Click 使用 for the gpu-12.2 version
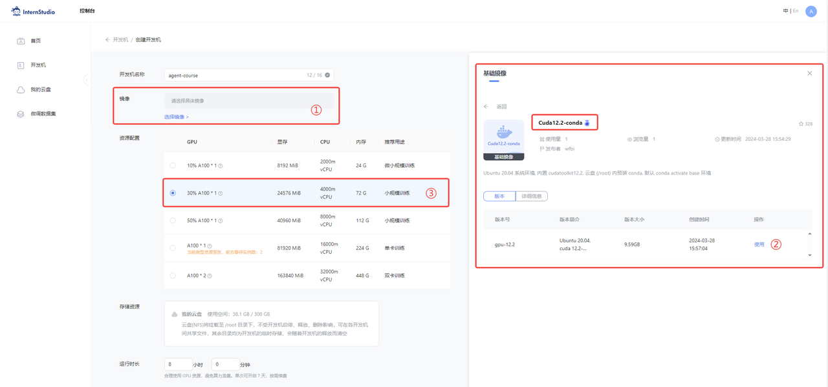The width and height of the screenshot is (828, 387). click(x=759, y=244)
